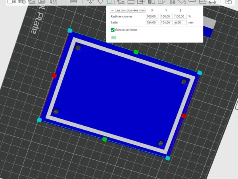
Task: Click the Add plate grid icon
Action: 22,2
